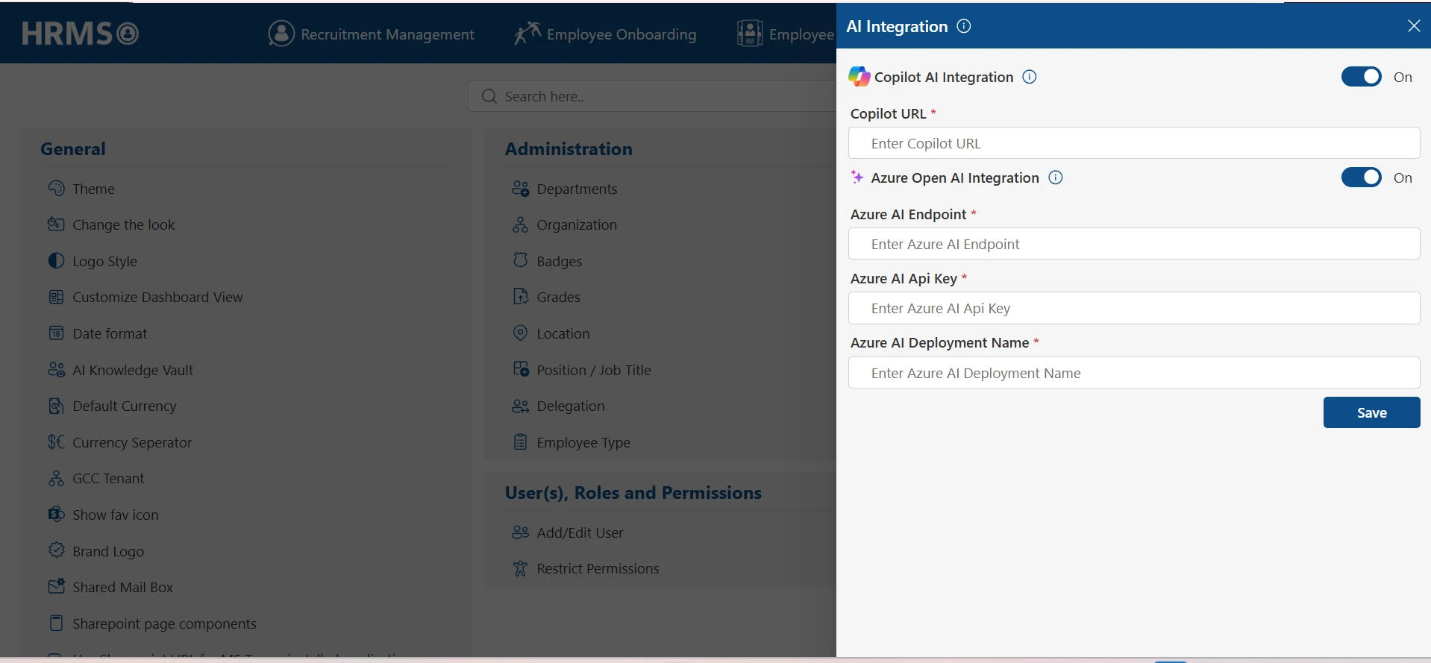The height and width of the screenshot is (663, 1431).
Task: Click the AI Knowledge Vault icon
Action: point(56,369)
